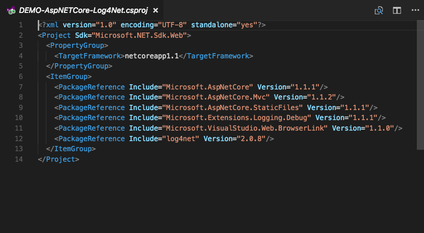Click line number 1 in the gutter
The width and height of the screenshot is (424, 233).
click(x=21, y=25)
